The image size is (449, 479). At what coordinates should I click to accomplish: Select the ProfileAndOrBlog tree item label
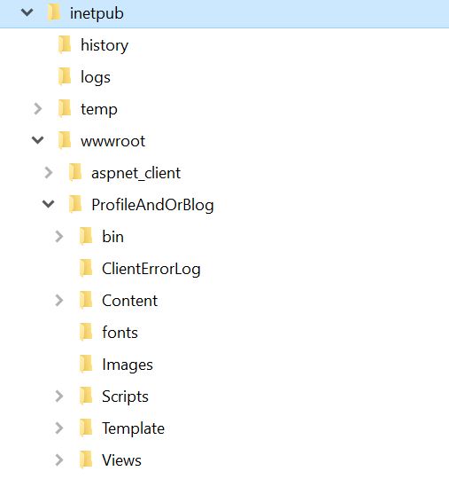coord(152,205)
